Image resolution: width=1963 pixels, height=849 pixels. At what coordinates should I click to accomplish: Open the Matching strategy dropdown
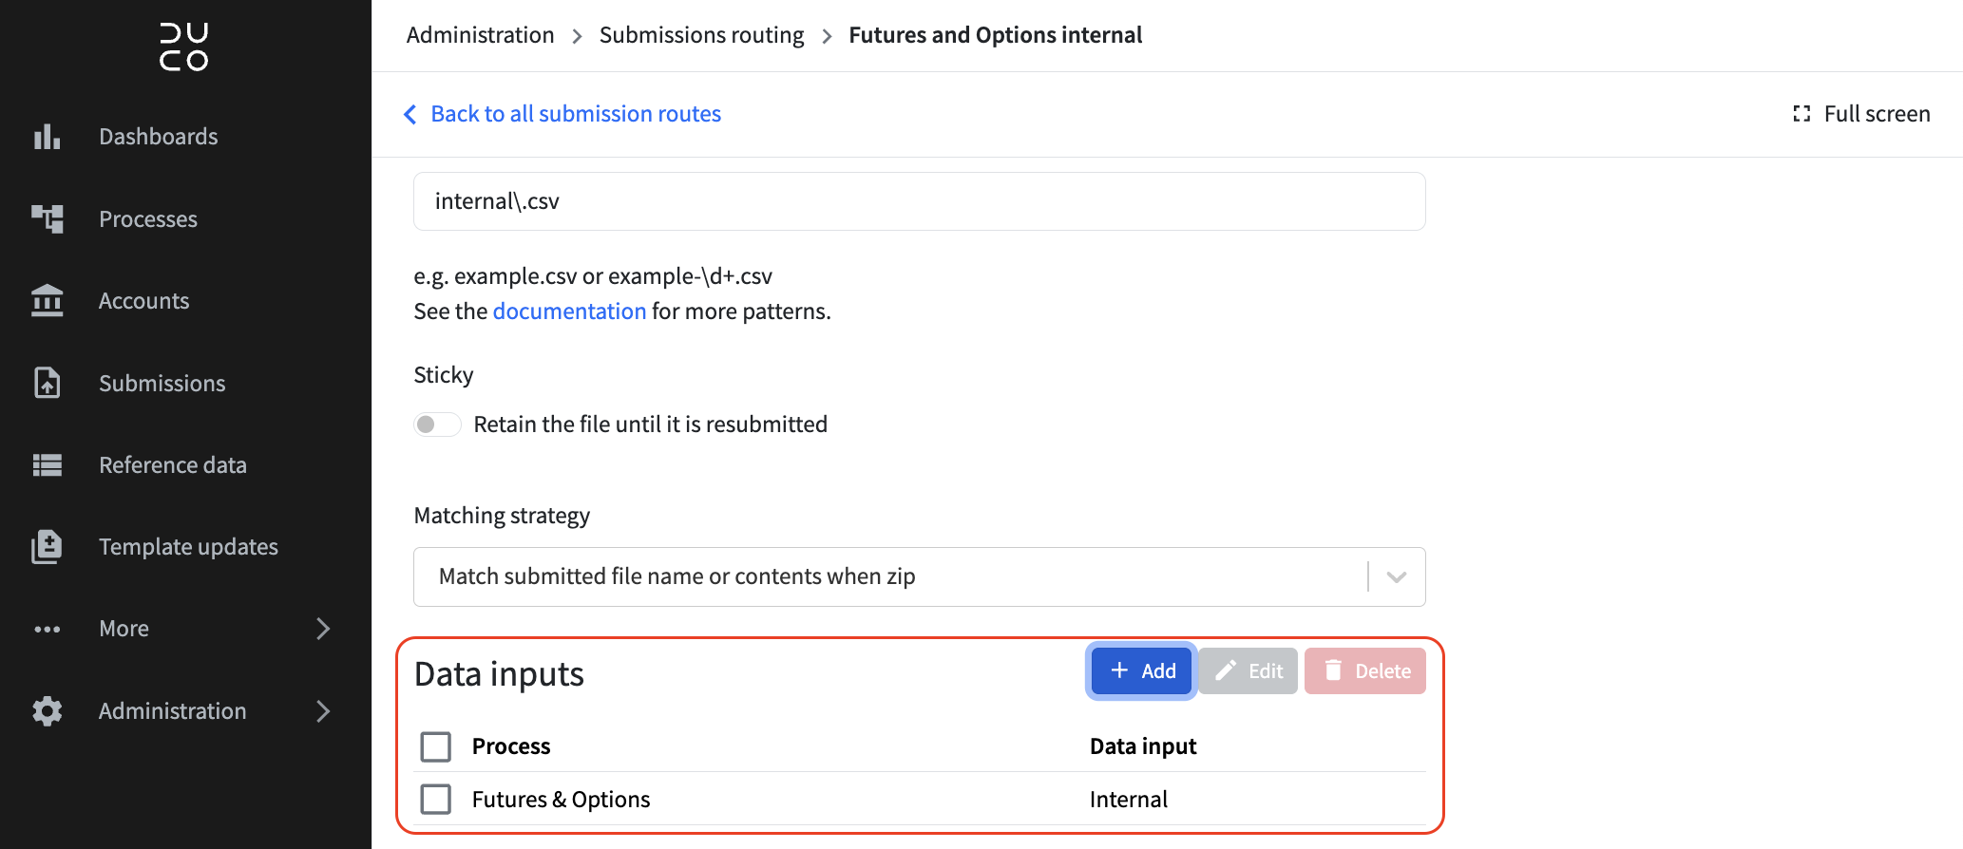(919, 576)
